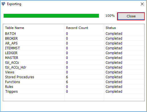Click the Record Count column header

(x=84, y=28)
